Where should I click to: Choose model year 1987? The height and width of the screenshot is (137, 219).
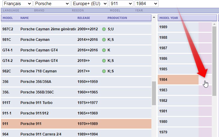pyautogui.click(x=185, y=48)
